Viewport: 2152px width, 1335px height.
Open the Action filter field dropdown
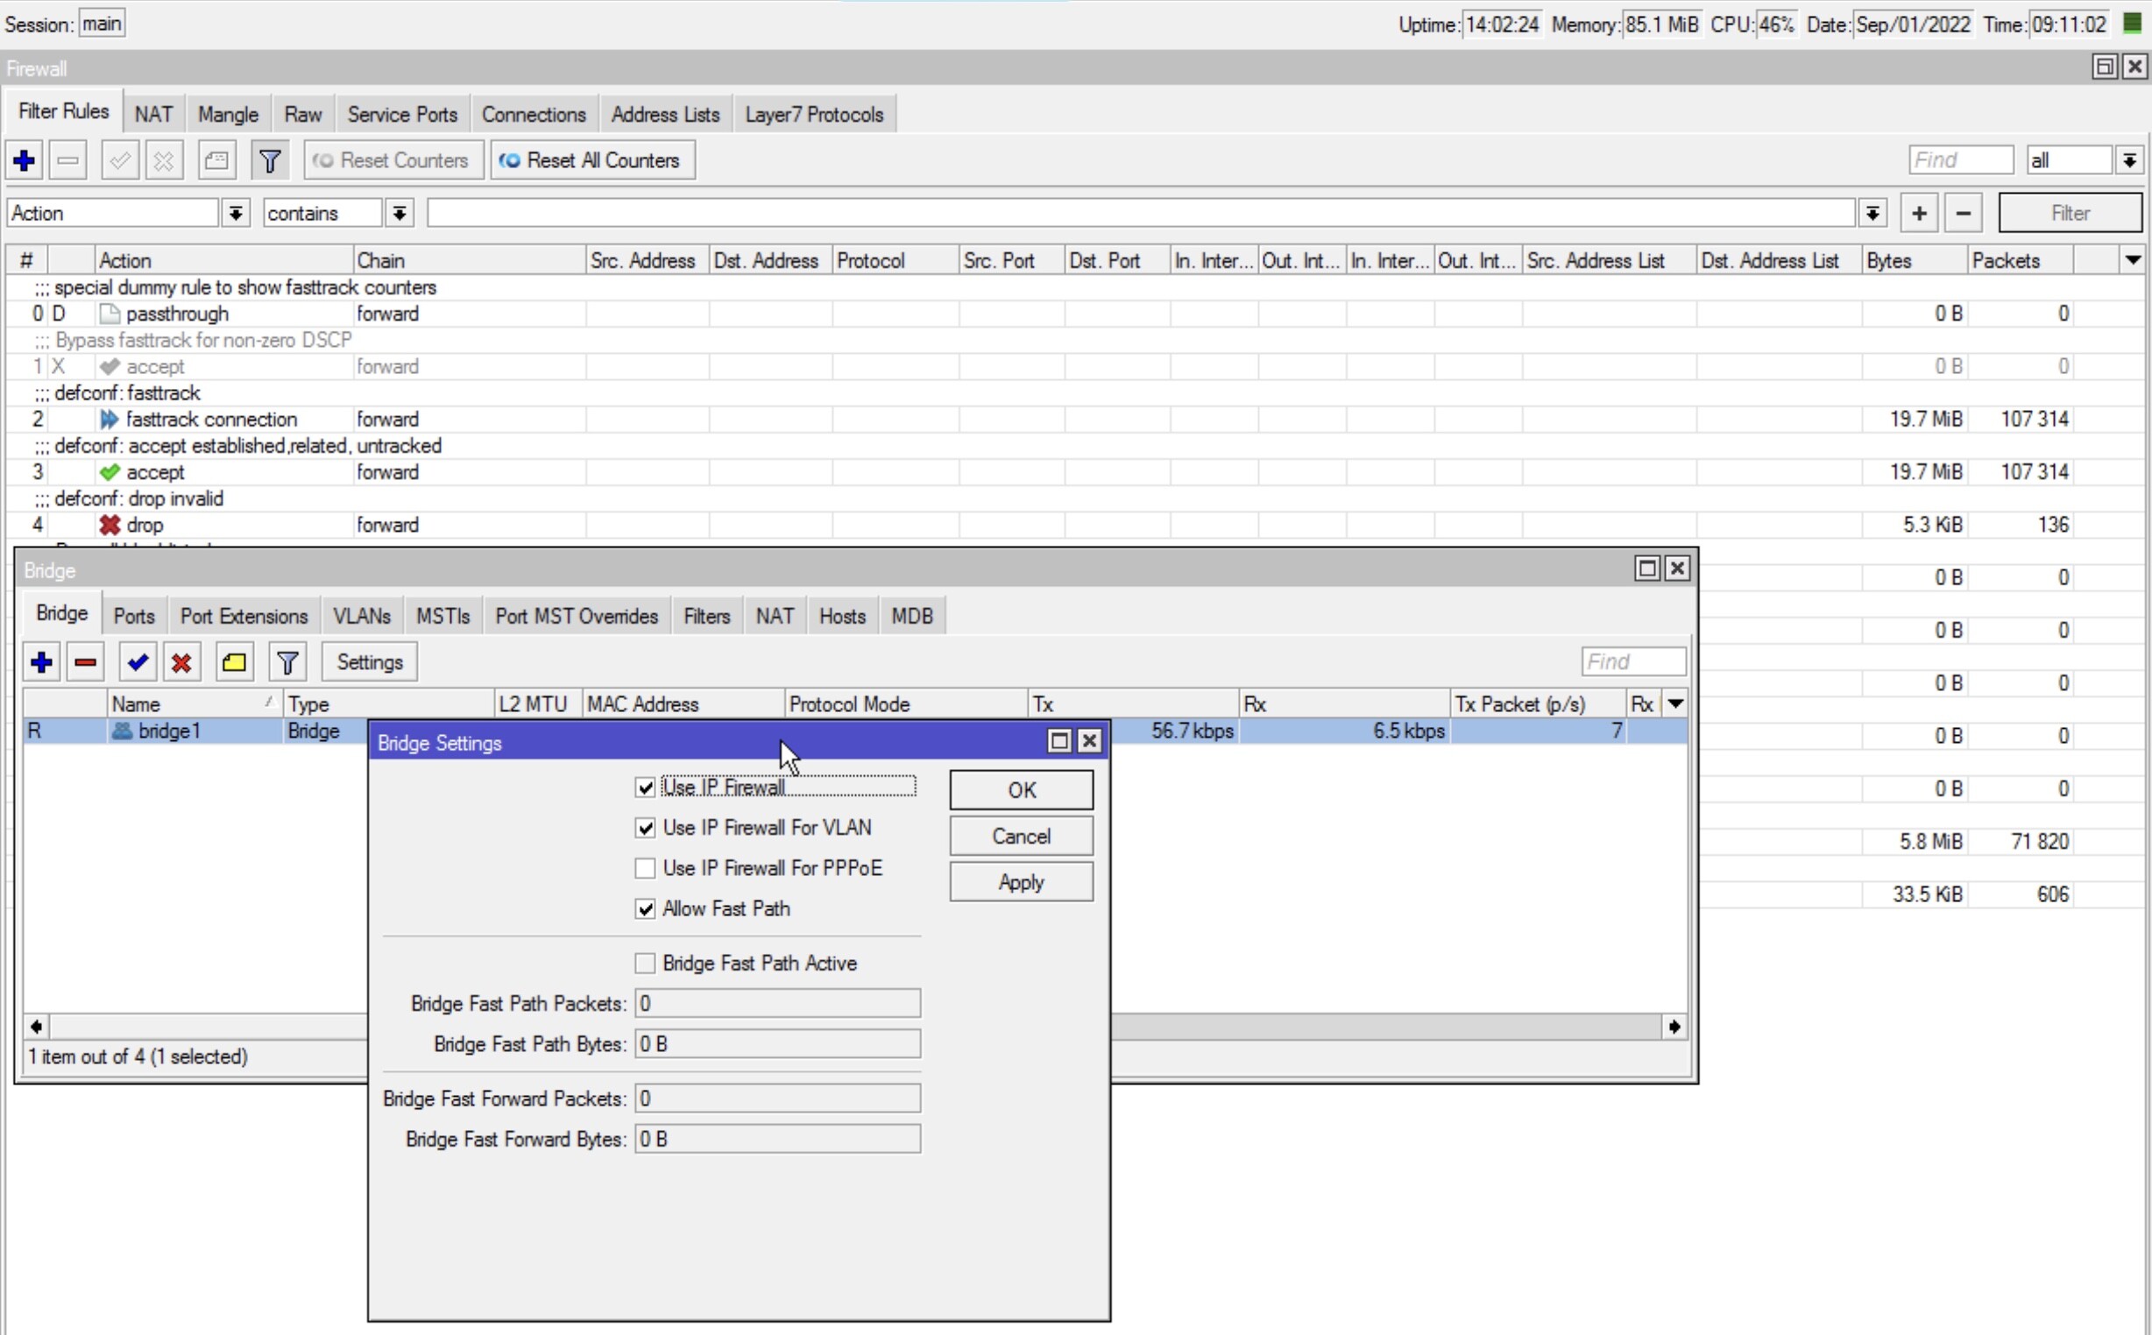236,213
